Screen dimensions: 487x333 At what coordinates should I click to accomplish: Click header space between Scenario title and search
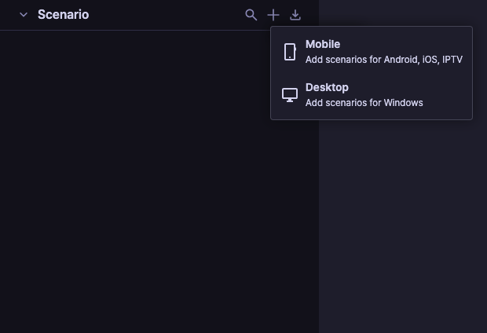(165, 15)
